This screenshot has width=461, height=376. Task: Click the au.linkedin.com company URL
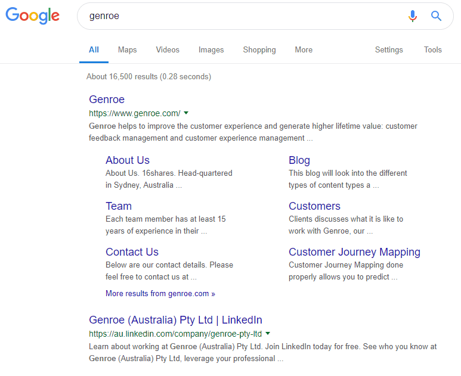pyautogui.click(x=175, y=334)
